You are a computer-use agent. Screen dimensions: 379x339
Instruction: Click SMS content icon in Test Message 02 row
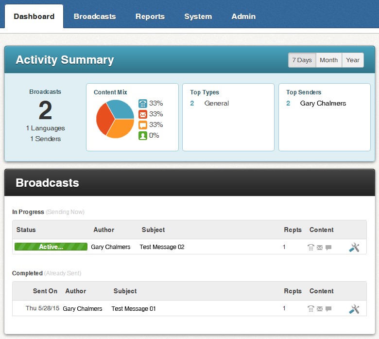tap(328, 248)
